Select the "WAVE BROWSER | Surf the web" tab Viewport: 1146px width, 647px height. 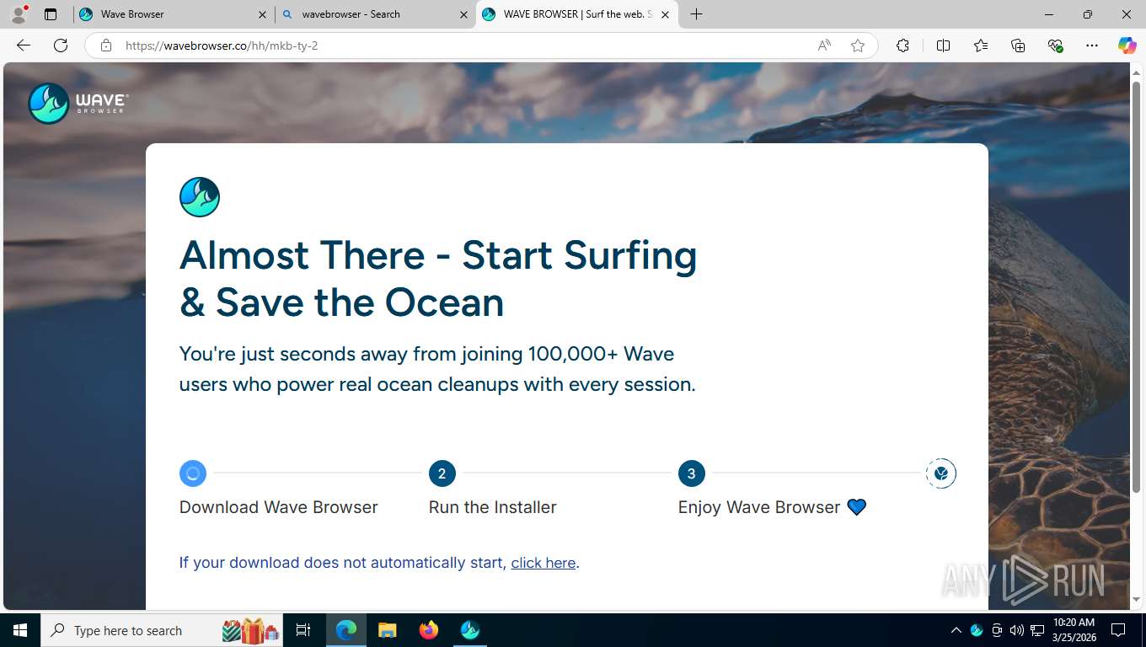click(x=577, y=14)
